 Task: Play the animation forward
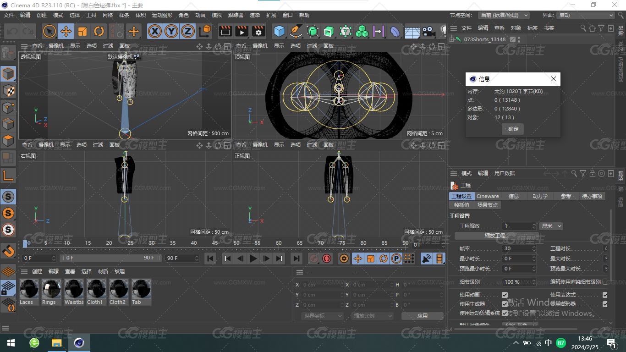click(253, 258)
